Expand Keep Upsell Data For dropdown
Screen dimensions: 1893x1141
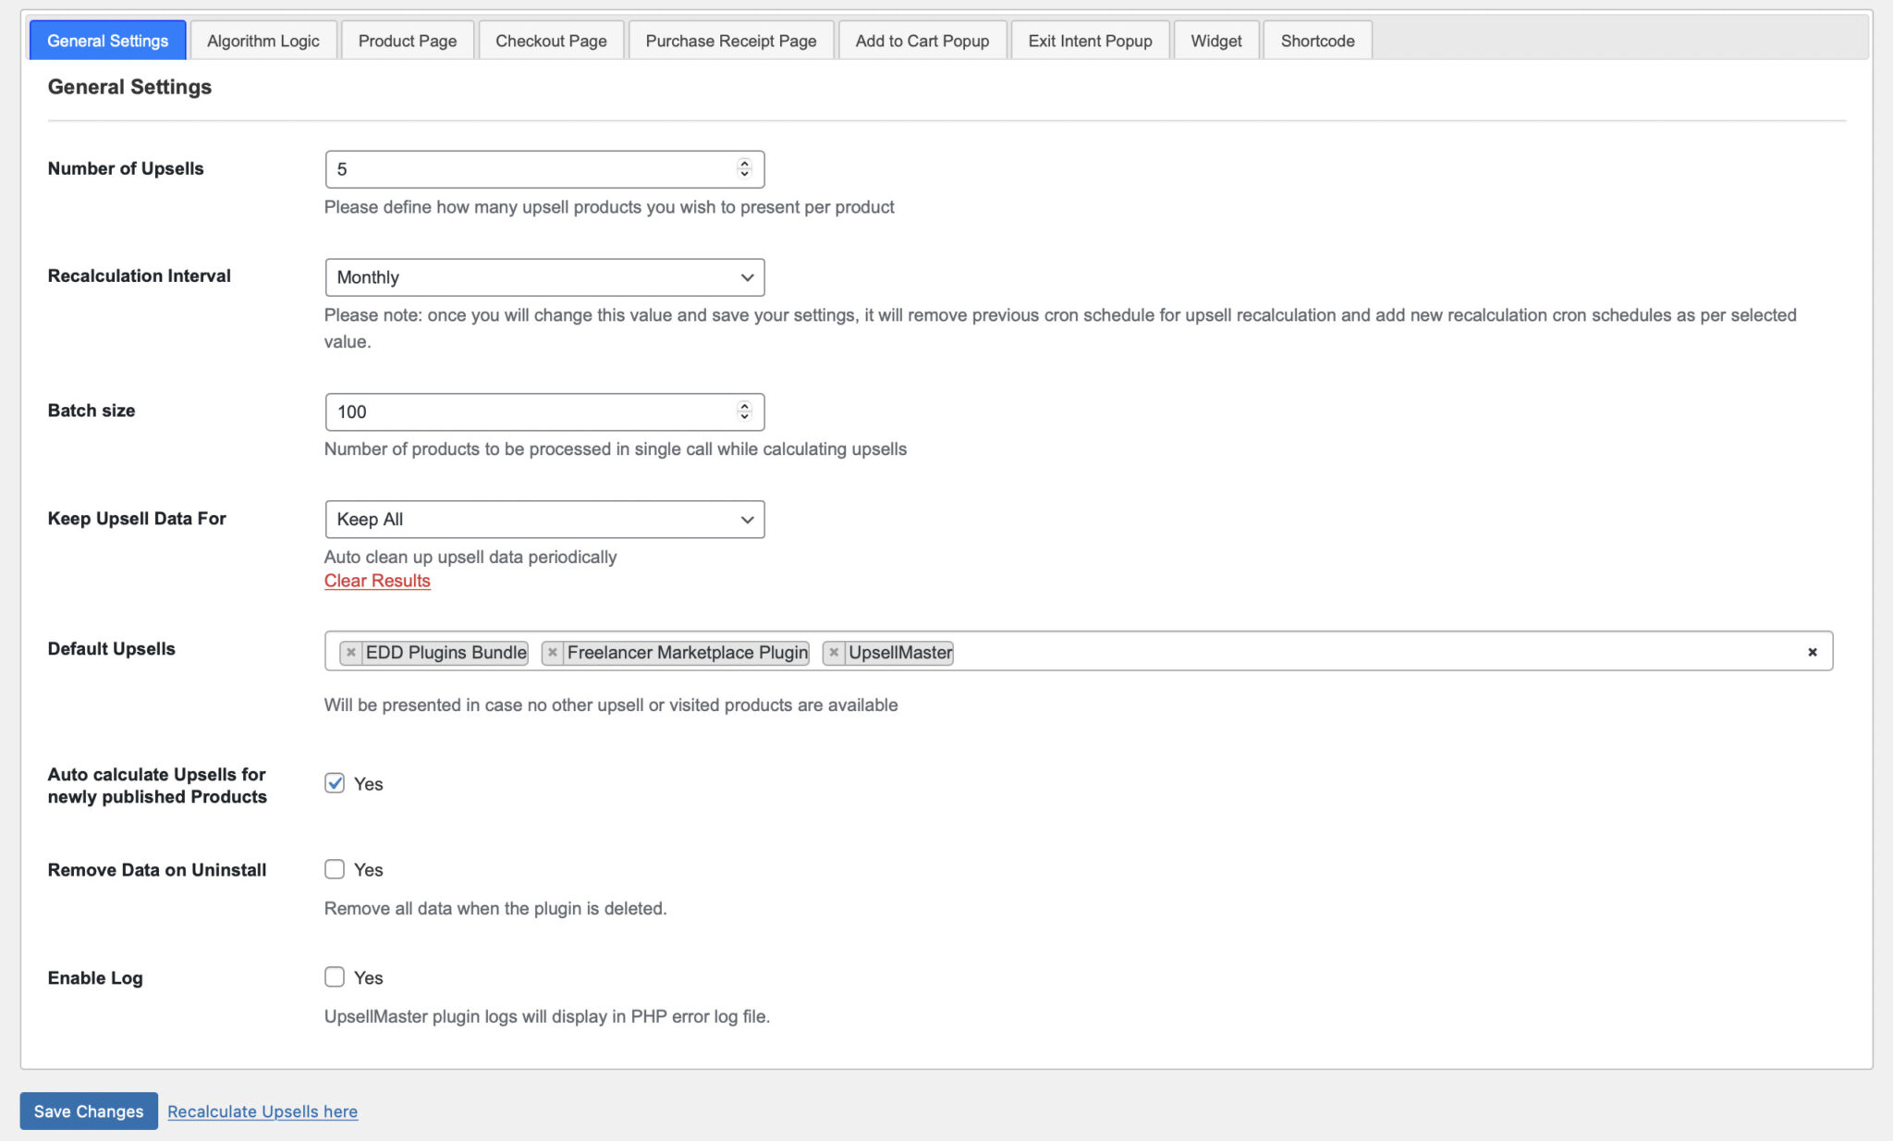pos(544,520)
